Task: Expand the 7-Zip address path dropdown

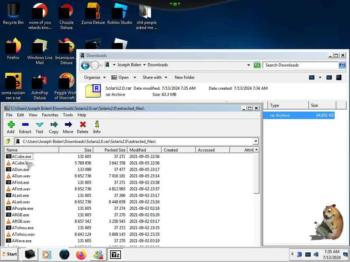Action: pyautogui.click(x=256, y=141)
